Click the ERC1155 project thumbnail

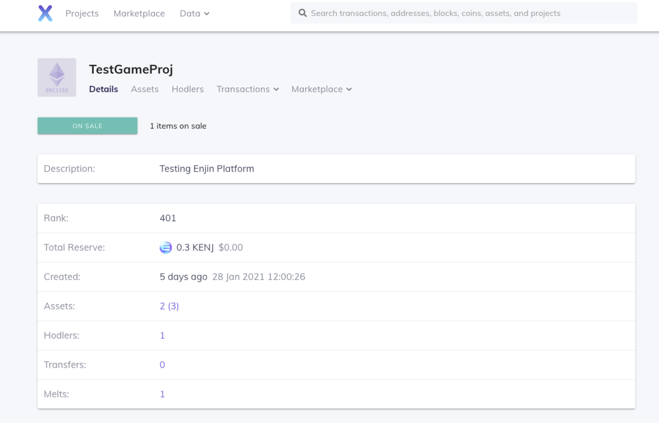[x=57, y=77]
